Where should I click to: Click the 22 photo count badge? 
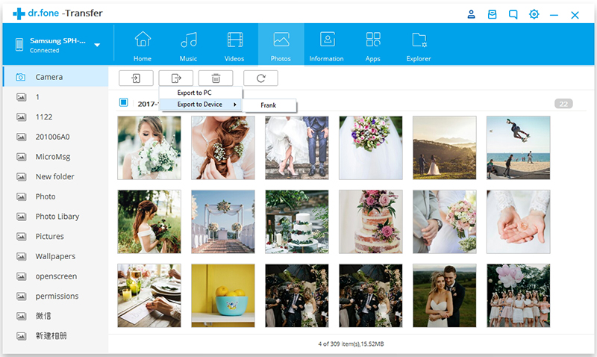tap(563, 104)
